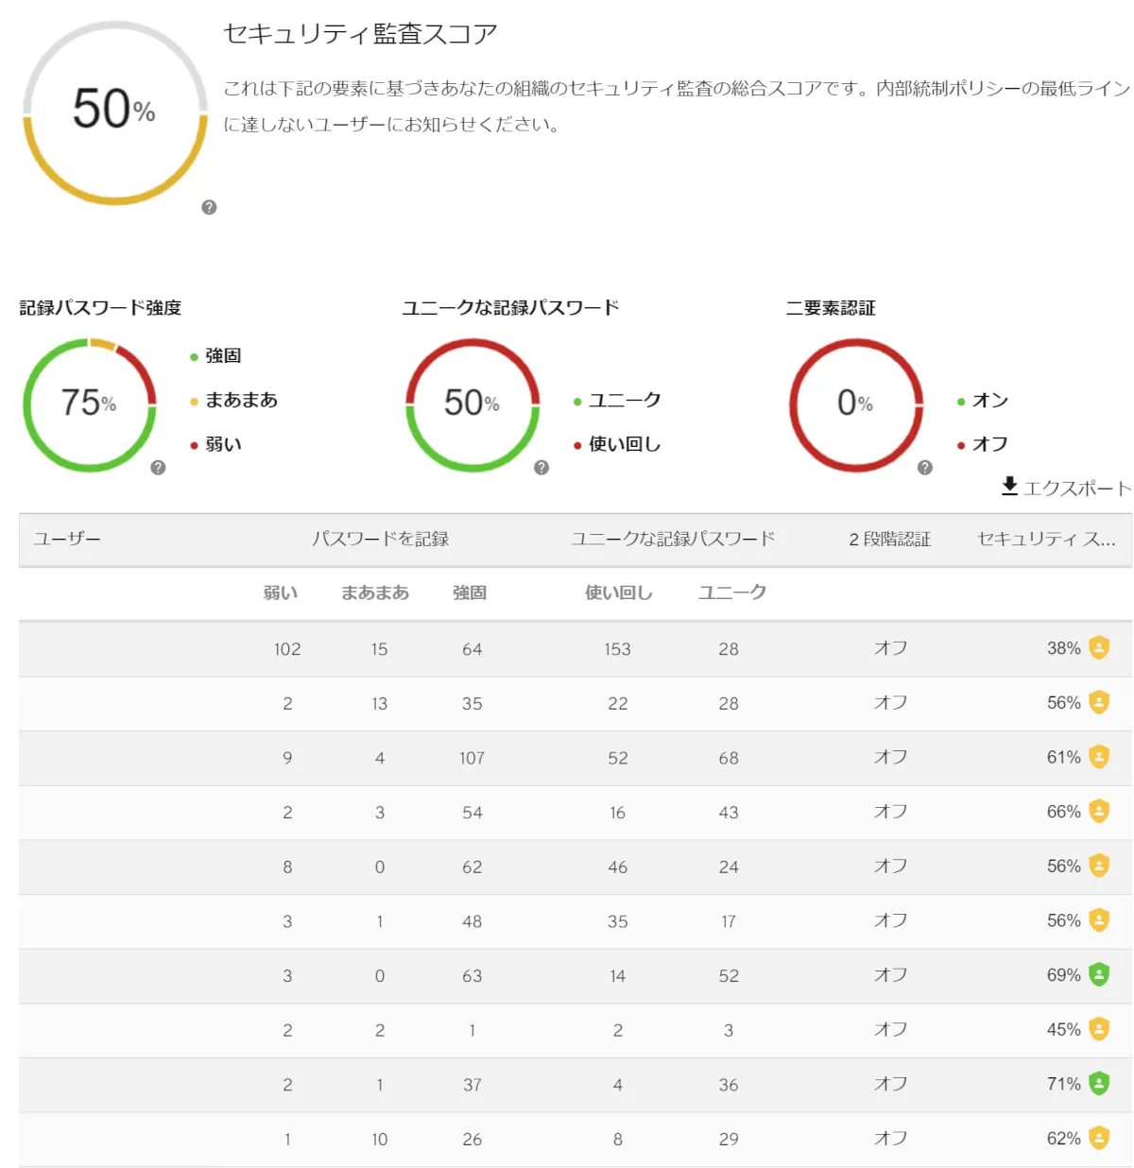Sort by 2 段階認証 column header
This screenshot has height=1168, width=1134.
(x=889, y=540)
